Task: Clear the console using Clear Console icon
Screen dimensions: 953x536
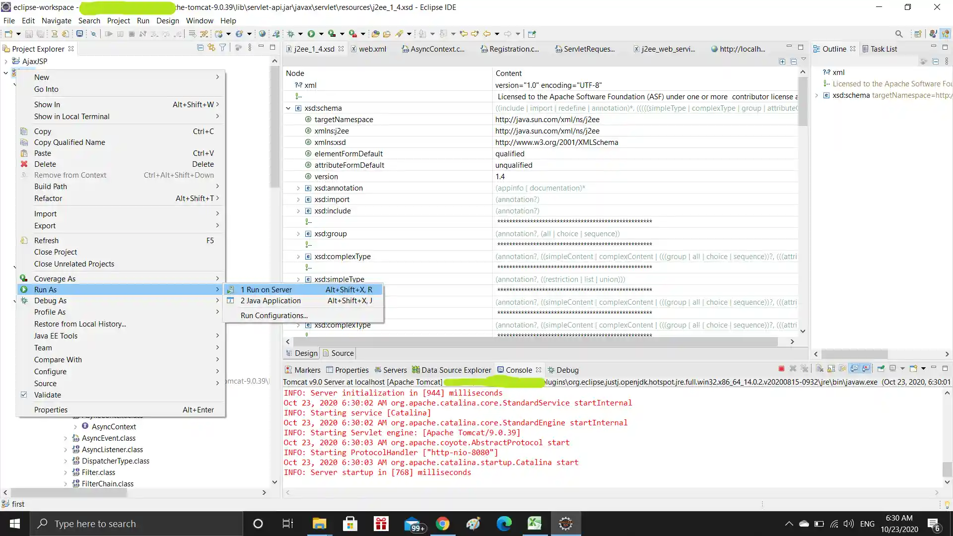Action: tap(819, 369)
